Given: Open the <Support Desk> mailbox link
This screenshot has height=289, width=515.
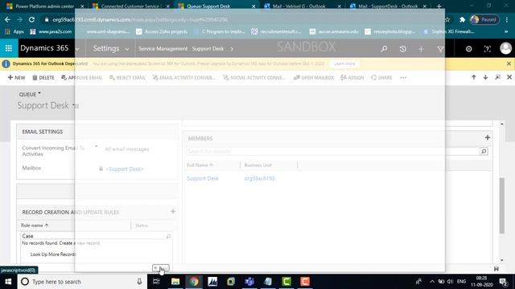Looking at the screenshot, I should pos(125,169).
